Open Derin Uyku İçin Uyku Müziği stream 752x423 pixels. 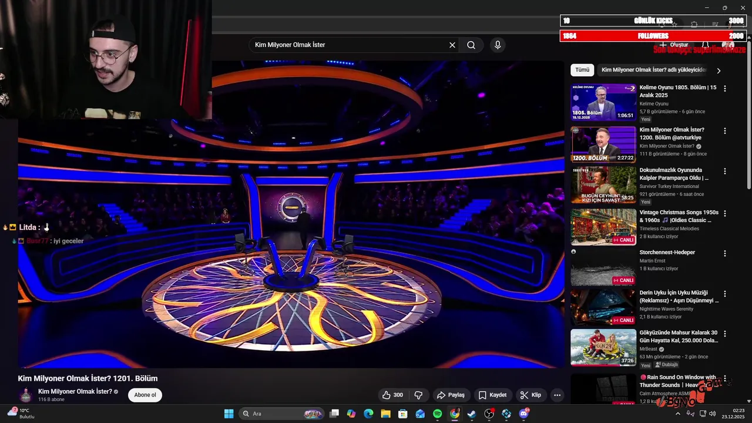click(x=679, y=297)
